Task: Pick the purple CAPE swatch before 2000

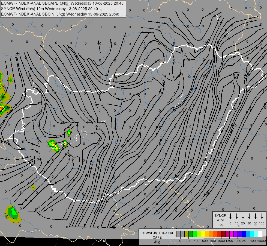Action: coord(236,234)
